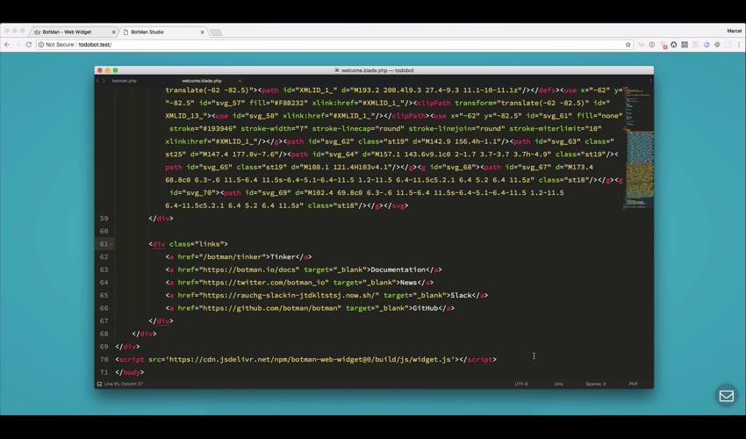Click the code minimap overview
The image size is (746, 439).
click(x=638, y=148)
